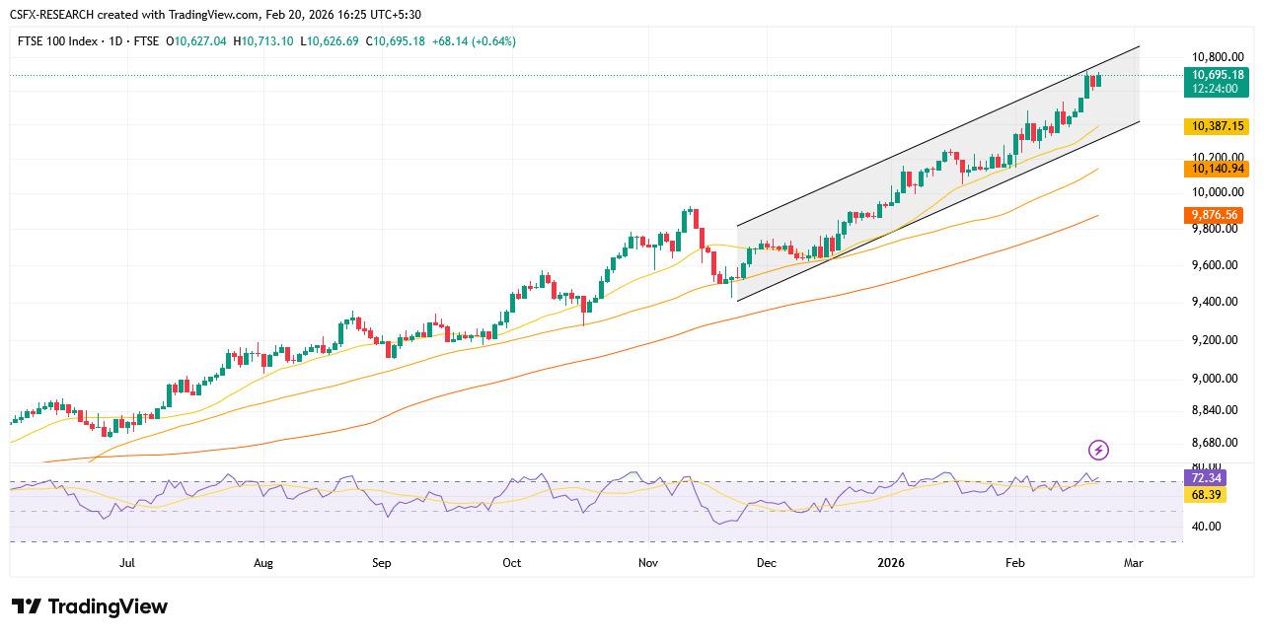
Task: Click the 12:24:00 bar countdown timer
Action: pos(1214,88)
